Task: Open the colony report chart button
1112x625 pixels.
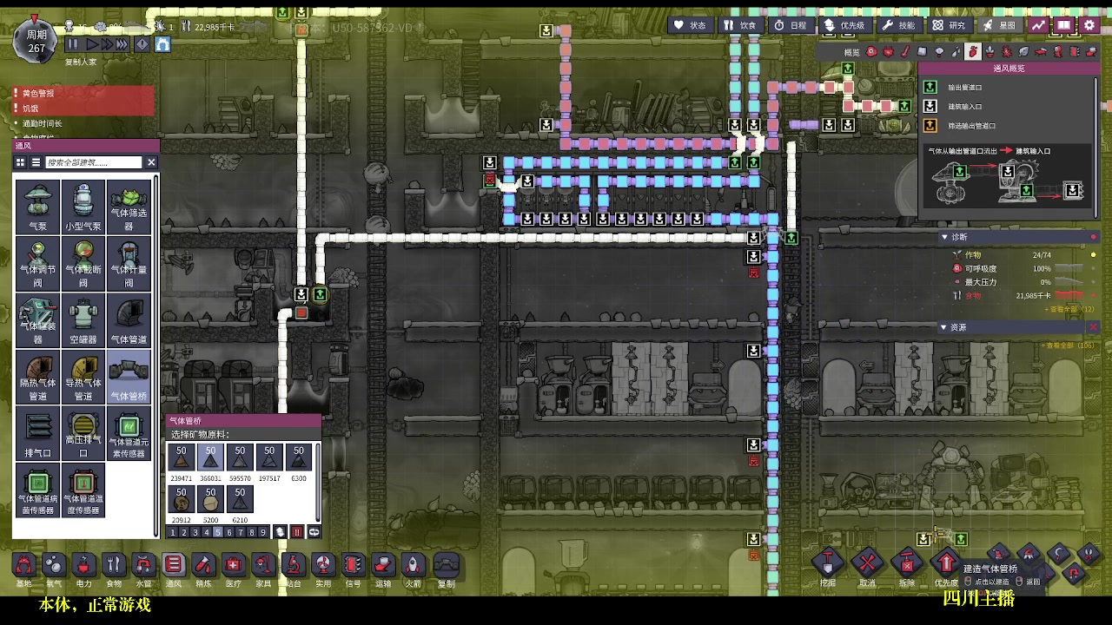Action: [1038, 25]
